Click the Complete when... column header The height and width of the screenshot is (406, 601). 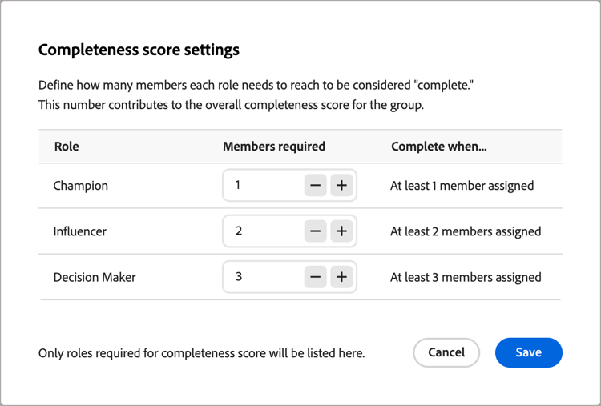coord(439,147)
